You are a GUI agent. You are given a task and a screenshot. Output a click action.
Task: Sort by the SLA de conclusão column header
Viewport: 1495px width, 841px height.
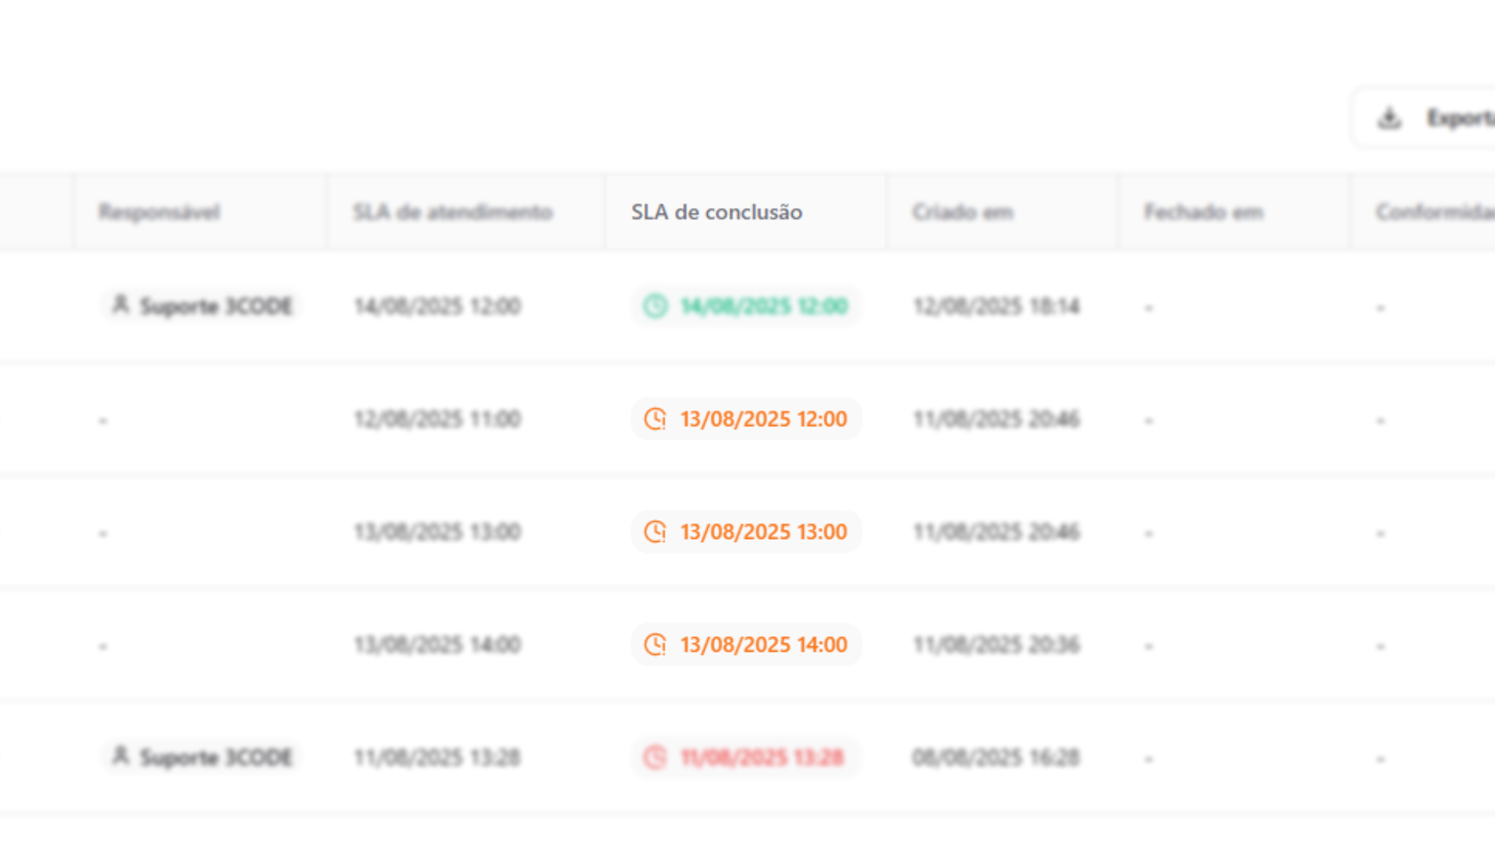pos(716,212)
